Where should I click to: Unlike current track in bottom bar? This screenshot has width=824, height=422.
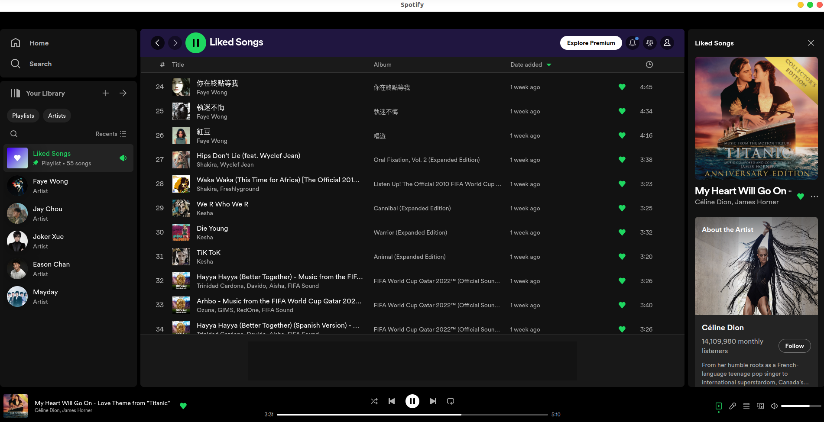click(x=183, y=406)
